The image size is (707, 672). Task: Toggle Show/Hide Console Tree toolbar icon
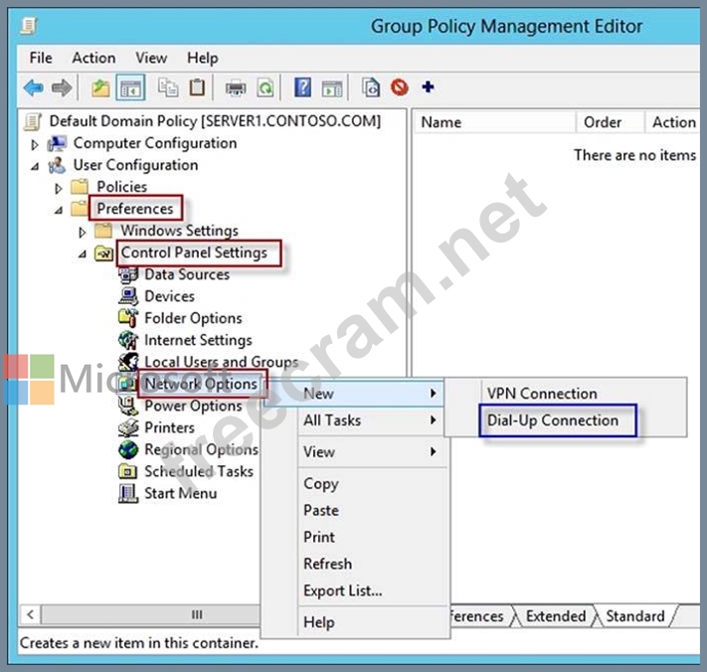(130, 87)
